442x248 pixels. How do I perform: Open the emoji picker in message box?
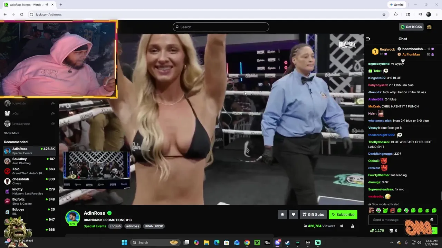[432, 220]
